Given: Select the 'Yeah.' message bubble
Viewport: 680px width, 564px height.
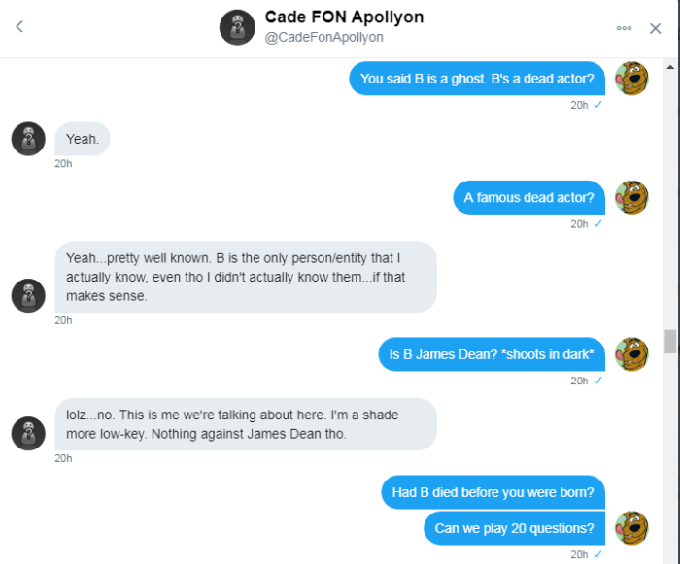Looking at the screenshot, I should [x=83, y=139].
